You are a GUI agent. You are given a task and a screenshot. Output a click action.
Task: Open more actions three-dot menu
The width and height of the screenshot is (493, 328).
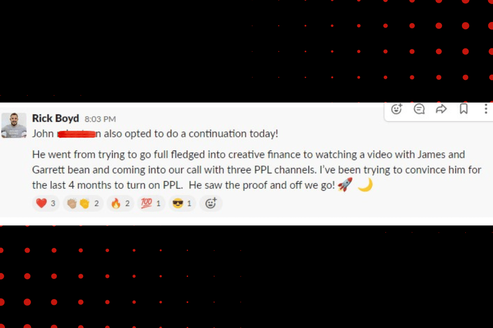click(x=486, y=109)
